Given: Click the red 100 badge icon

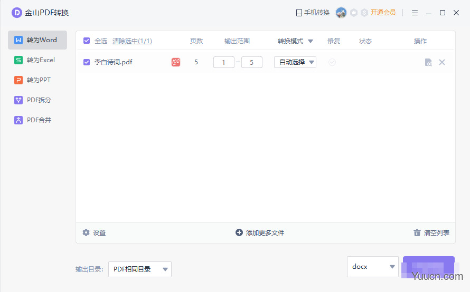Looking at the screenshot, I should [x=176, y=62].
